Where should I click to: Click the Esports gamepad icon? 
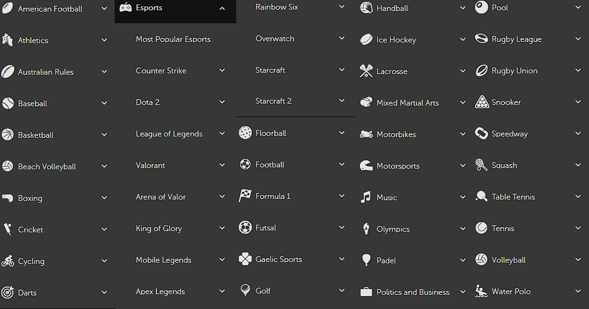(x=126, y=8)
